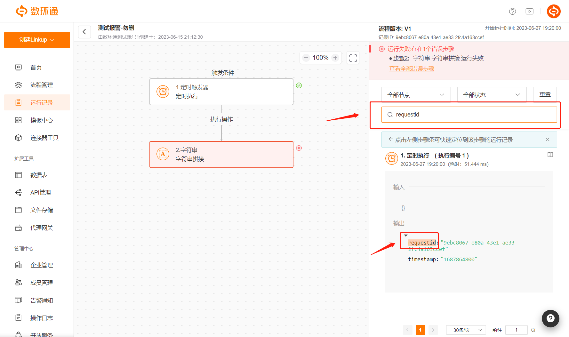Open the floating help chat bubble

pyautogui.click(x=550, y=318)
